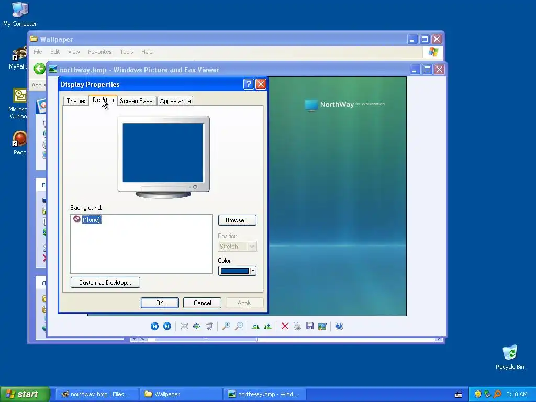536x402 pixels.
Task: Open My Computer desktop icon
Action: 20,14
